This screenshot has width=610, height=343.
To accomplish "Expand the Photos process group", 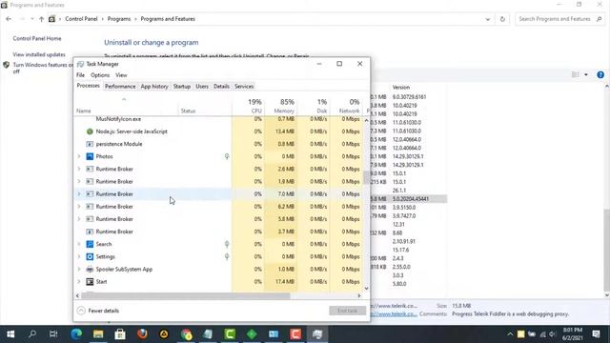I will click(x=79, y=156).
